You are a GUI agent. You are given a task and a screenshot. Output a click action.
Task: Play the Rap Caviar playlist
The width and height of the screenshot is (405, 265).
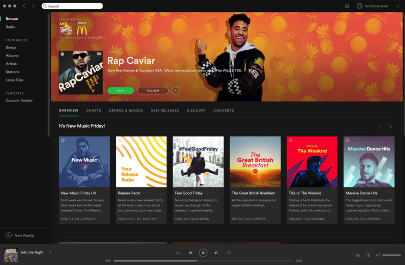pos(121,91)
